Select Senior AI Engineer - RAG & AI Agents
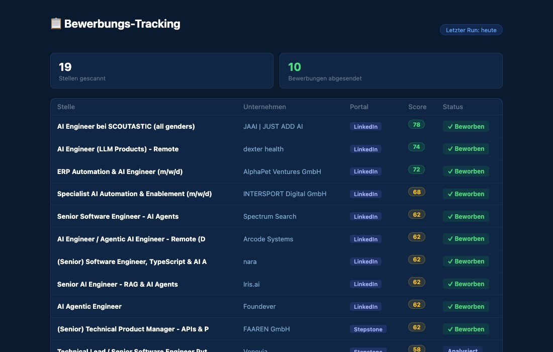The width and height of the screenshot is (553, 352). 118,284
